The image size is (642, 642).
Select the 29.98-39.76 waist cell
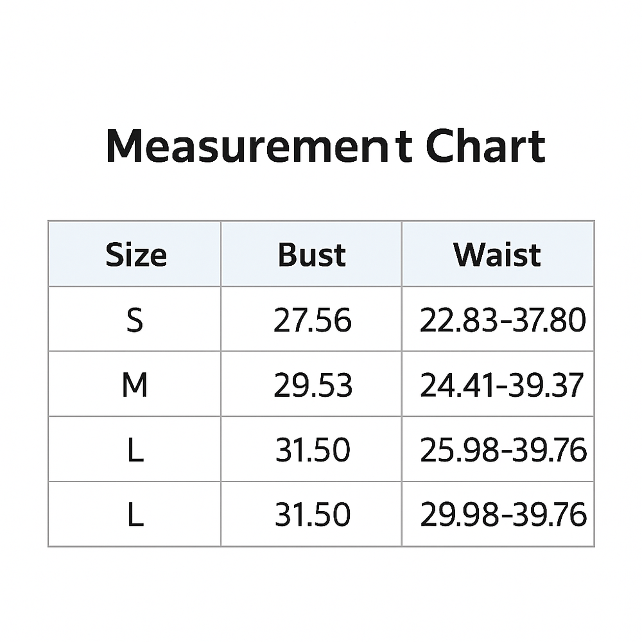pyautogui.click(x=503, y=515)
